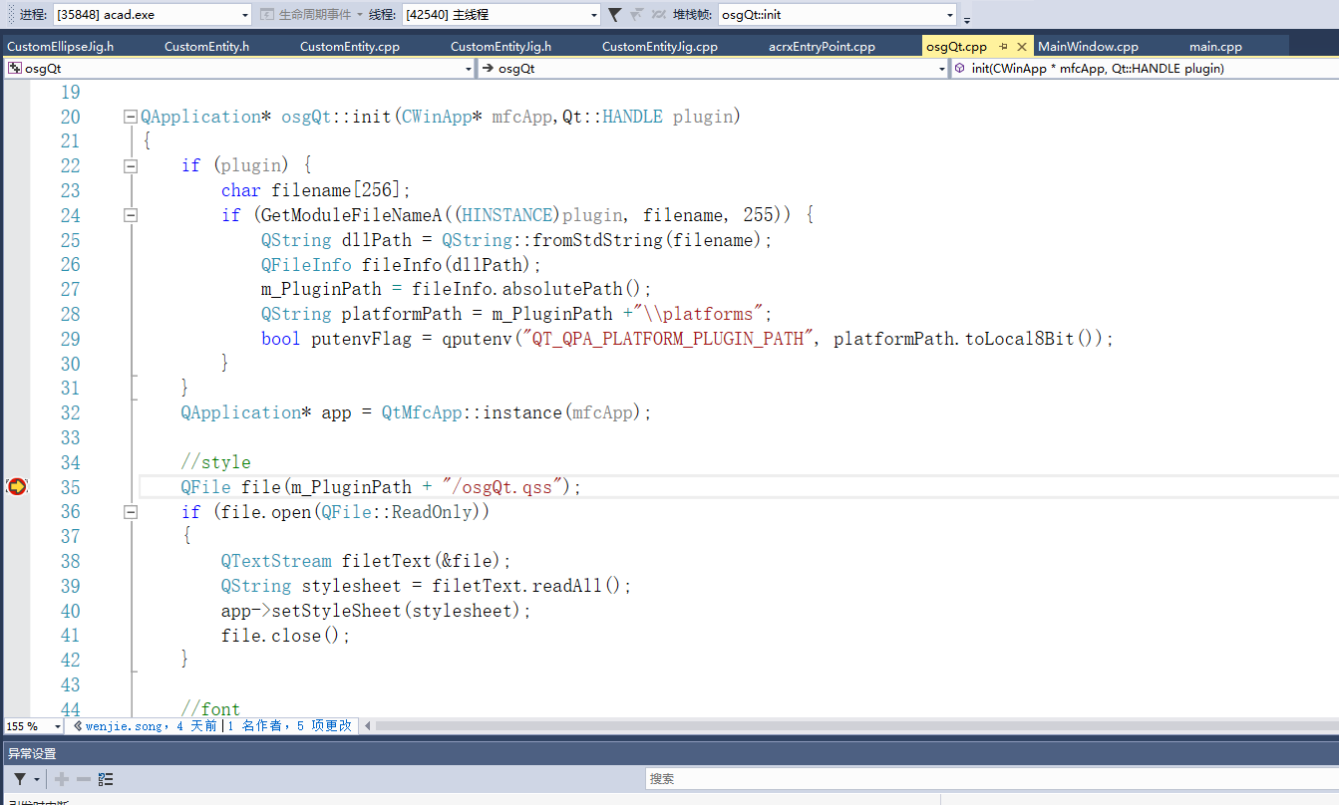
Task: Click the //style comment on line 34
Action: point(216,462)
